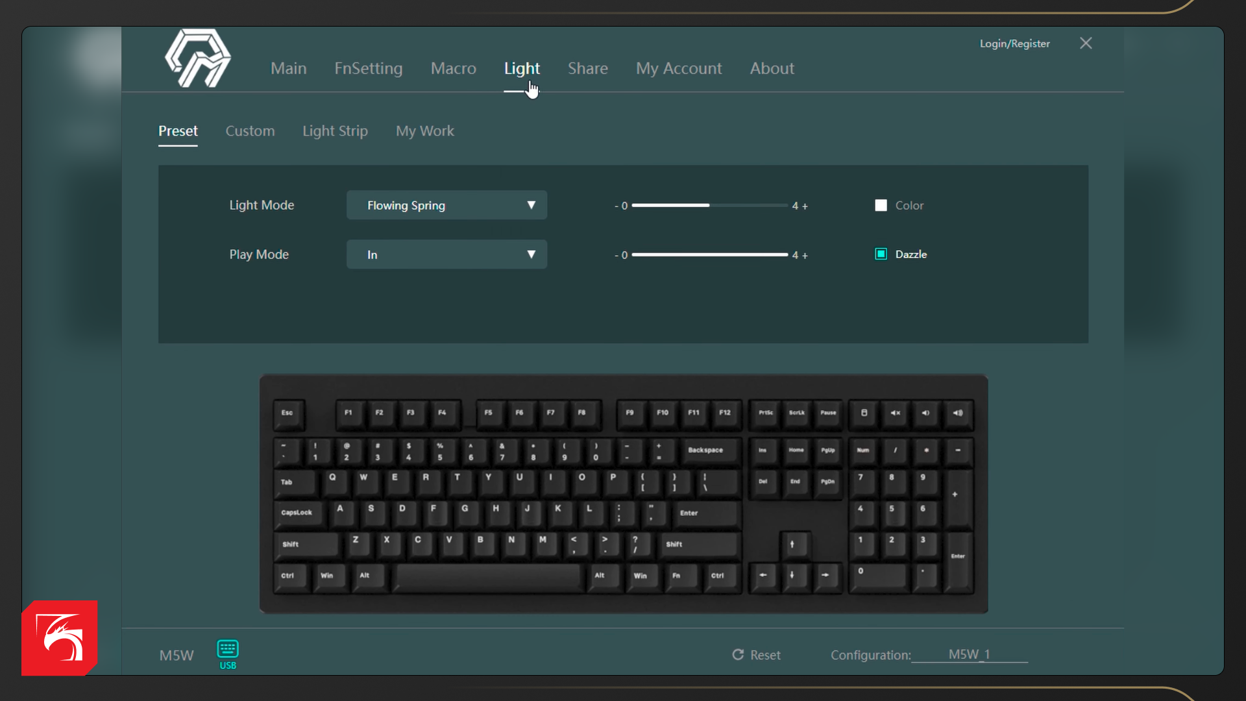This screenshot has height=701, width=1246.
Task: Click the keyboard software logo
Action: click(x=198, y=58)
